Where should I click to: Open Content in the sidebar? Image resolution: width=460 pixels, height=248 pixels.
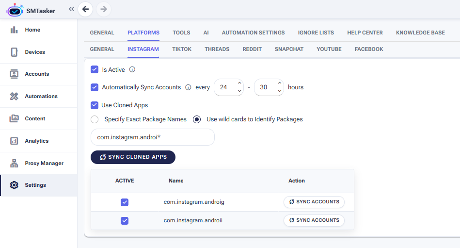pos(38,118)
